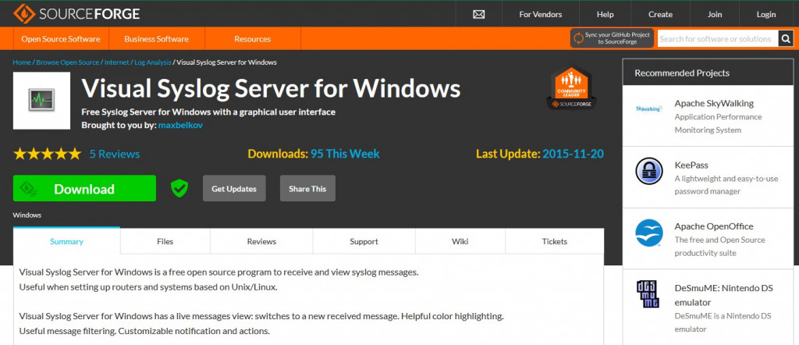Click the green Download button
This screenshot has height=345, width=799.
[x=84, y=188]
